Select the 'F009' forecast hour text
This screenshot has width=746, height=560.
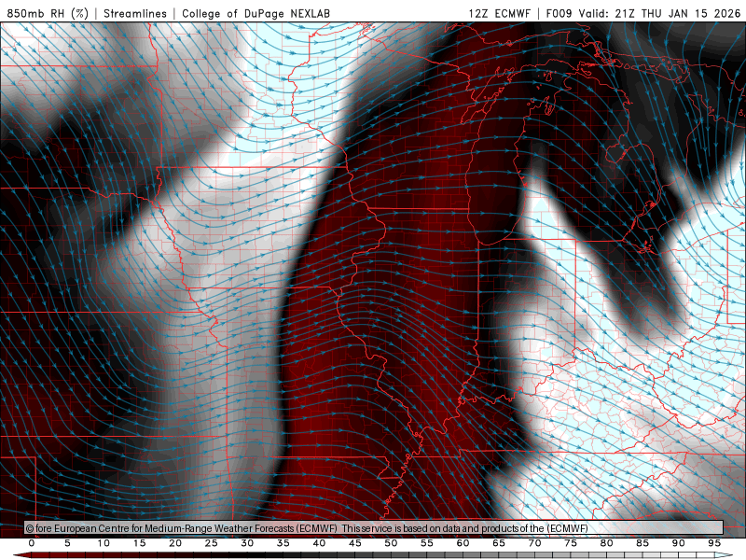(559, 13)
